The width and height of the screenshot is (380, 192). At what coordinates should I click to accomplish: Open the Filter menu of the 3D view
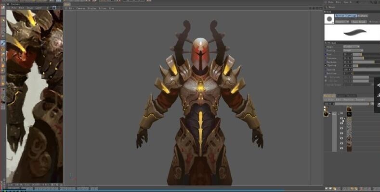tap(103, 8)
